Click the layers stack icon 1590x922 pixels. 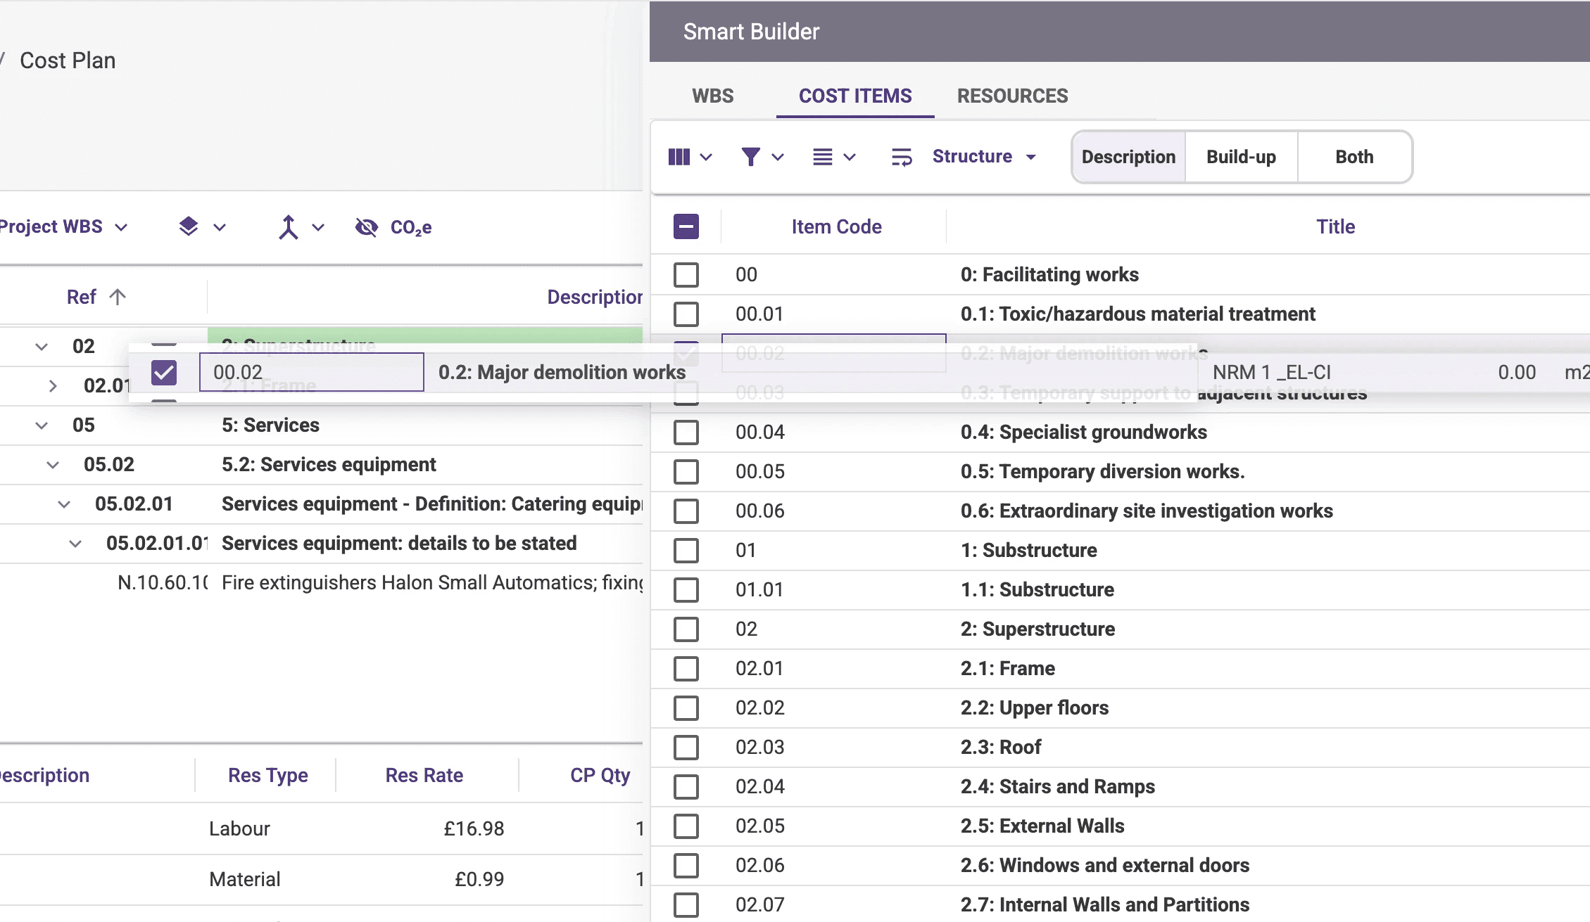[189, 226]
